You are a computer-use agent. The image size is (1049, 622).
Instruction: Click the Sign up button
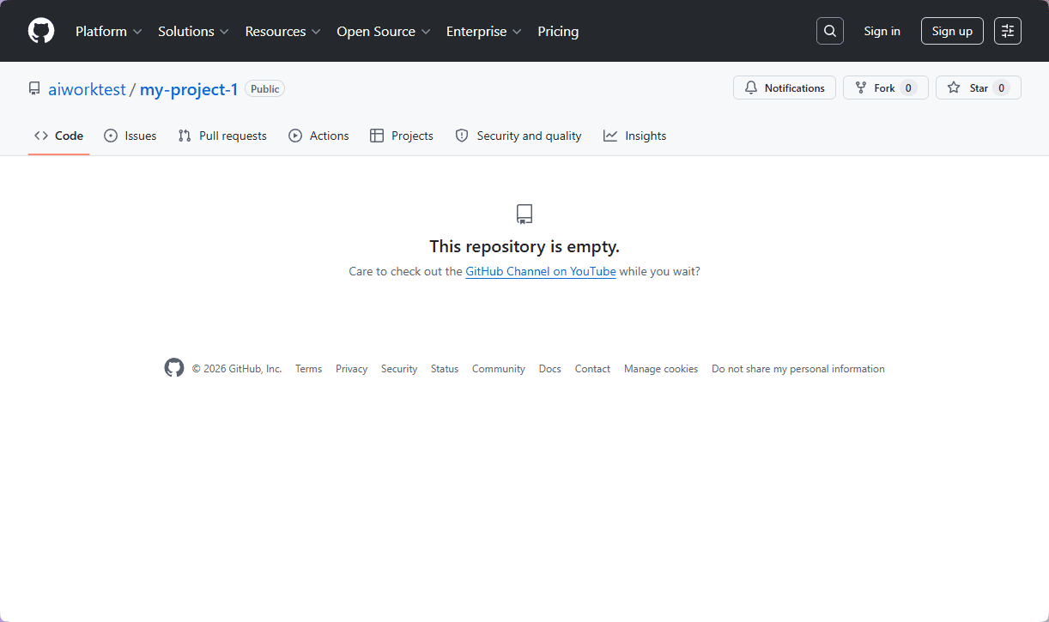[952, 31]
